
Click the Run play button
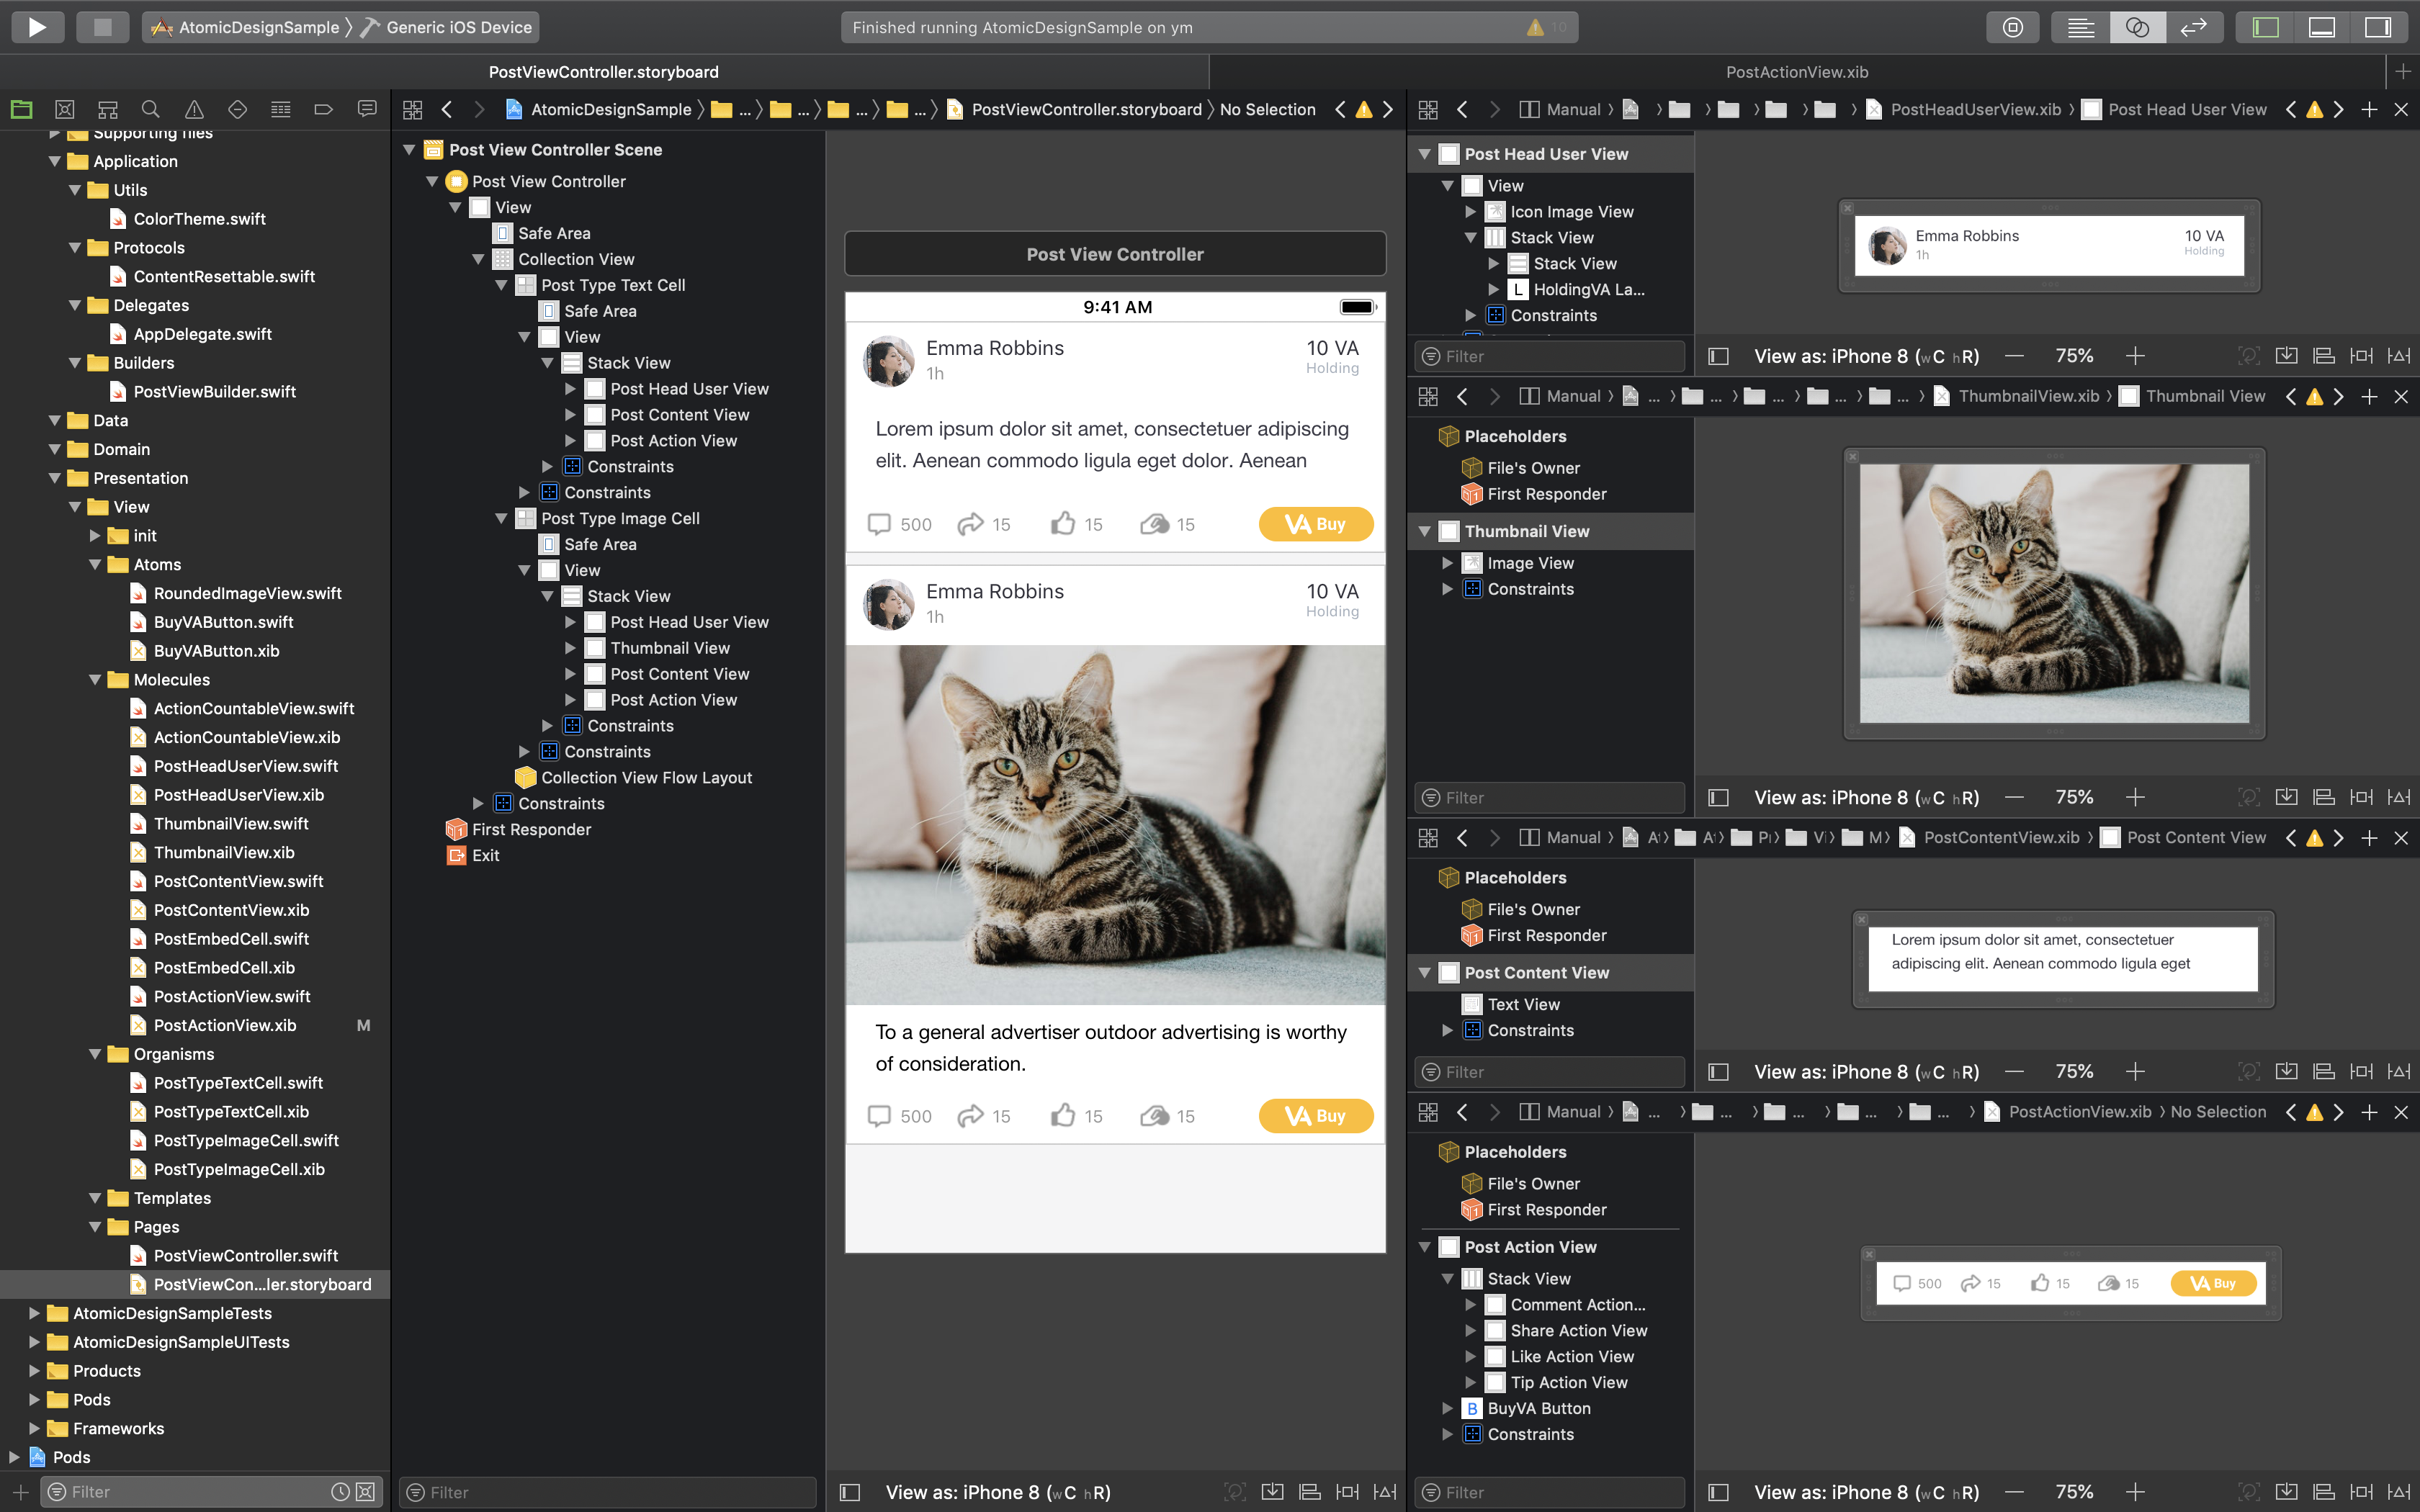point(37,27)
